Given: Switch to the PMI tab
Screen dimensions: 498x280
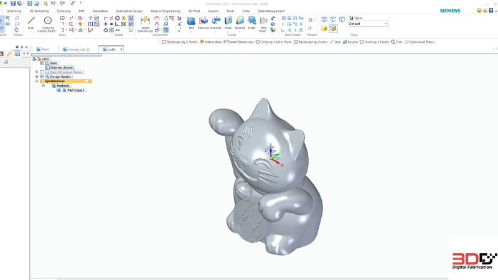Looking at the screenshot, I should coord(82,11).
